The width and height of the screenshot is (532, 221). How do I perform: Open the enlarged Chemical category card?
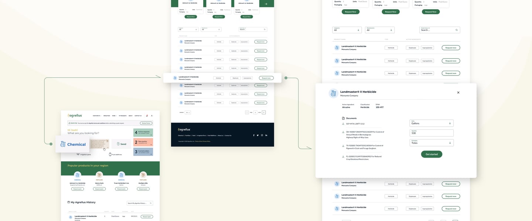coord(73,144)
